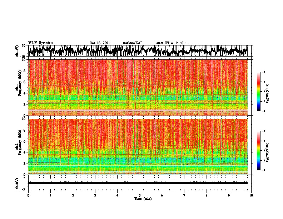
Task: Click the time axis tick label "9"
Action: coord(229,195)
